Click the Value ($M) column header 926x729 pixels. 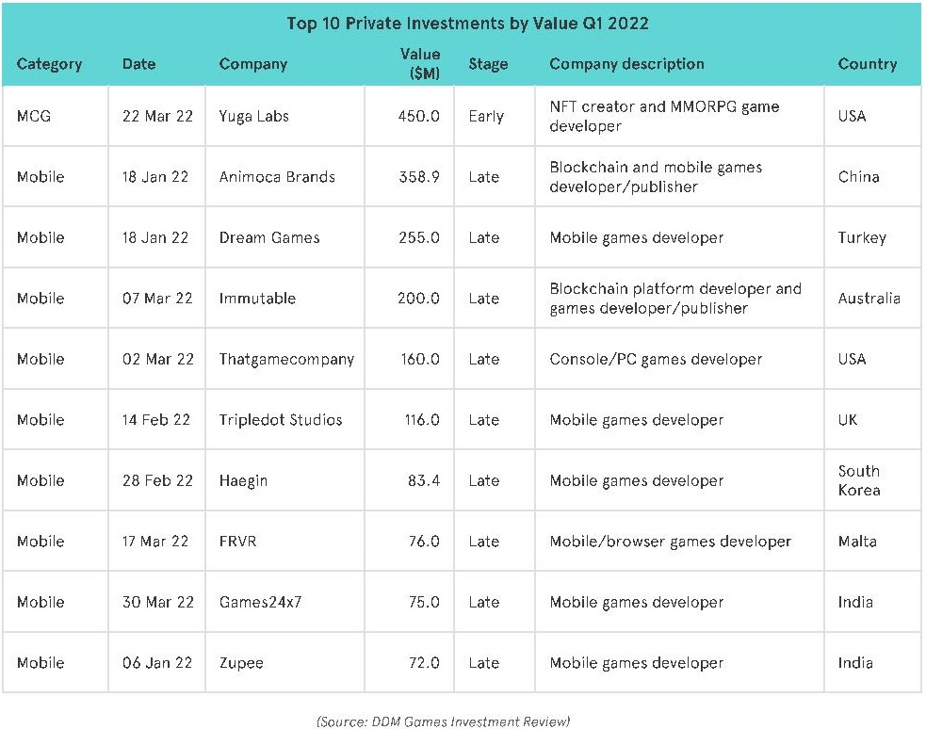tap(419, 64)
